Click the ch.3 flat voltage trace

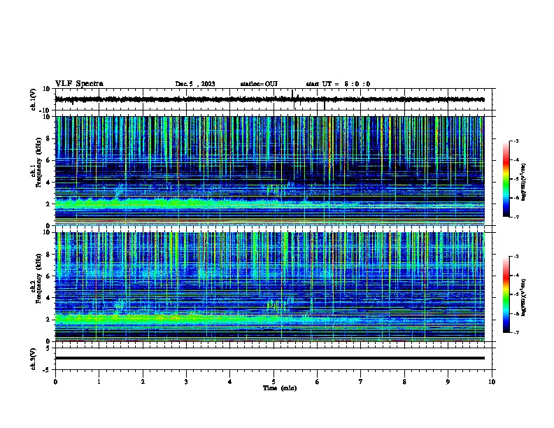pos(269,358)
